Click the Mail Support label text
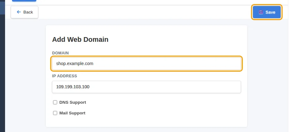Viewport: 293px width, 132px height. pyautogui.click(x=72, y=113)
